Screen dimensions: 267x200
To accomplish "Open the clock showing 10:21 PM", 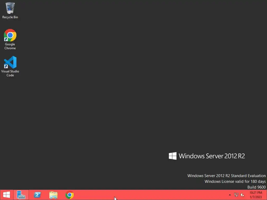I will click(256, 195).
